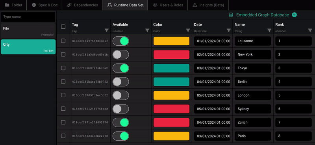
Task: Click the Embedded Graph Database icon
Action: click(x=231, y=15)
